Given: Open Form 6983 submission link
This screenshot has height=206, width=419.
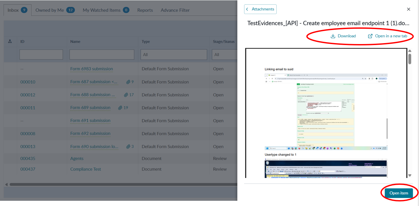Looking at the screenshot, I should click(91, 69).
